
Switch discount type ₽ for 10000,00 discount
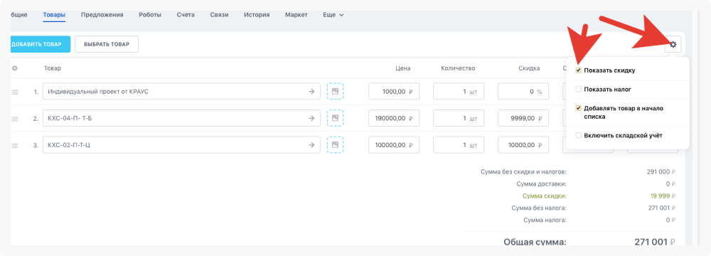pos(540,145)
